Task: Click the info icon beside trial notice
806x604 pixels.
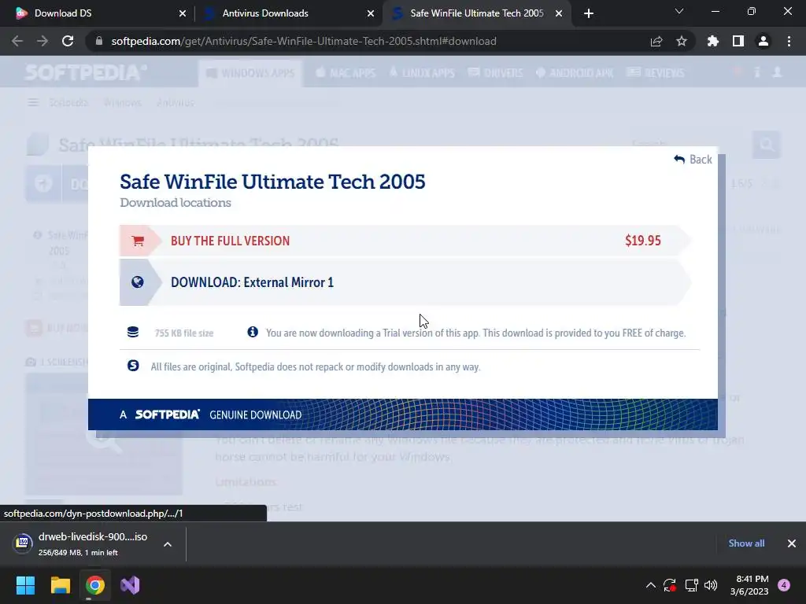Action: (x=253, y=332)
